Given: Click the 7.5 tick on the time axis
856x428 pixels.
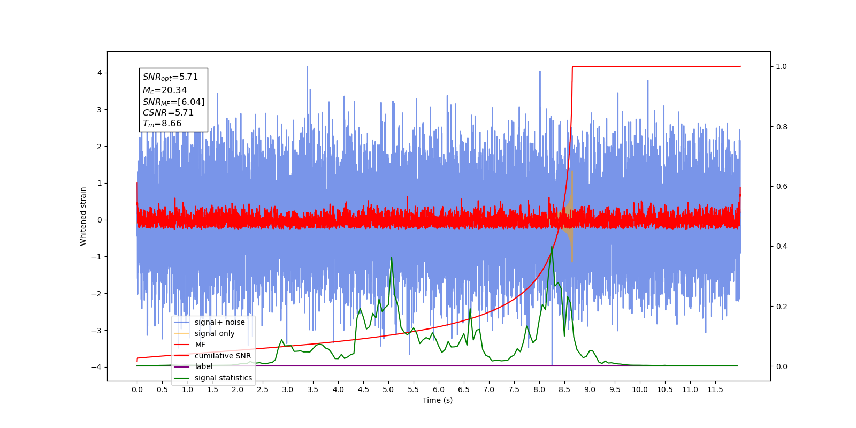Looking at the screenshot, I should pos(514,389).
